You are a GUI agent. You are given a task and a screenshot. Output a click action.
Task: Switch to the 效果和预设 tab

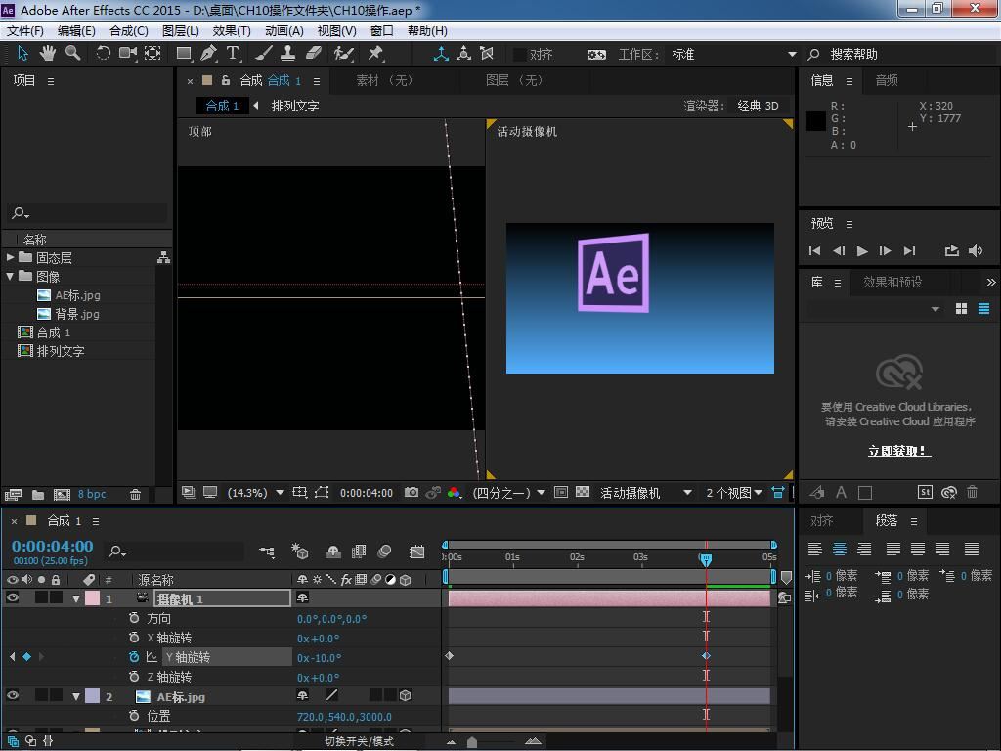pos(892,282)
